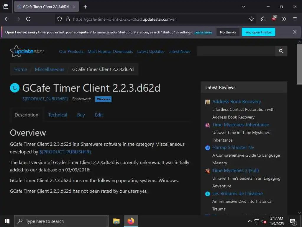
Task: Open Time Mysteries: Inheritance review
Action: point(241,125)
